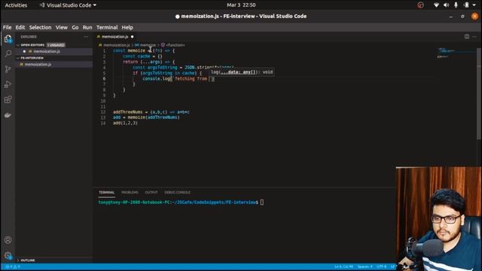Switch to the Output panel tab
This screenshot has height=271, width=482.
151,193
